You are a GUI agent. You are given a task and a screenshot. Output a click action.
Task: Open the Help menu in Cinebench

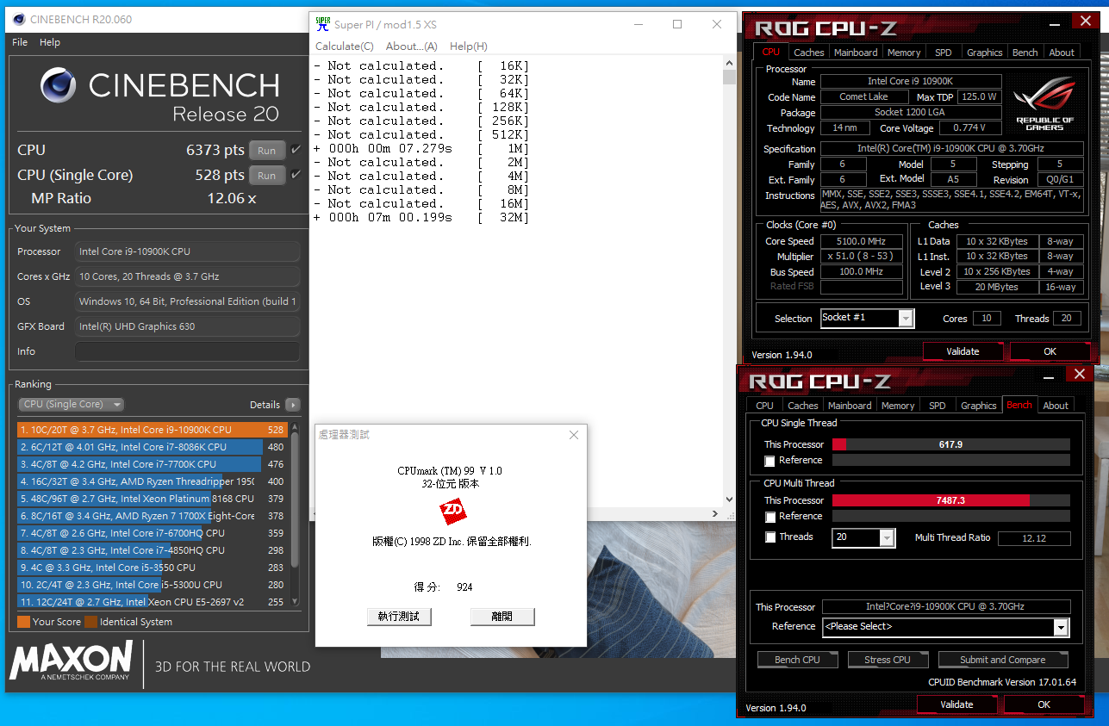click(x=50, y=42)
